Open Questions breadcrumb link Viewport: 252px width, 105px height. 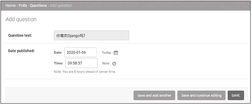[38, 6]
